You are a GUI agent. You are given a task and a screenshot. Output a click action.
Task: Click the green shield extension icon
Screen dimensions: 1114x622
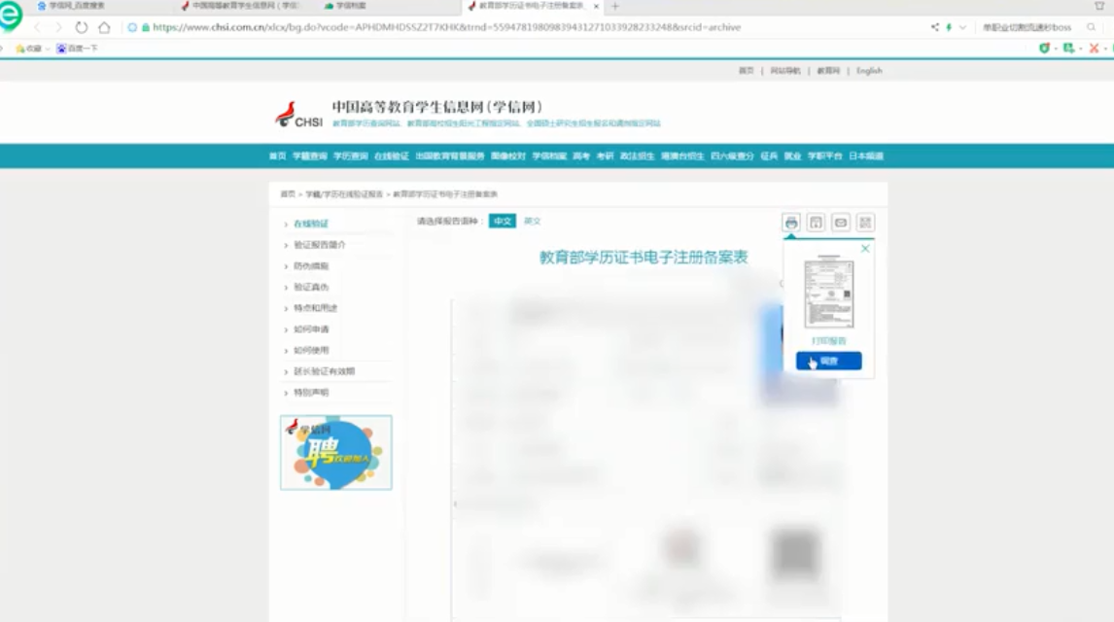(x=1044, y=49)
